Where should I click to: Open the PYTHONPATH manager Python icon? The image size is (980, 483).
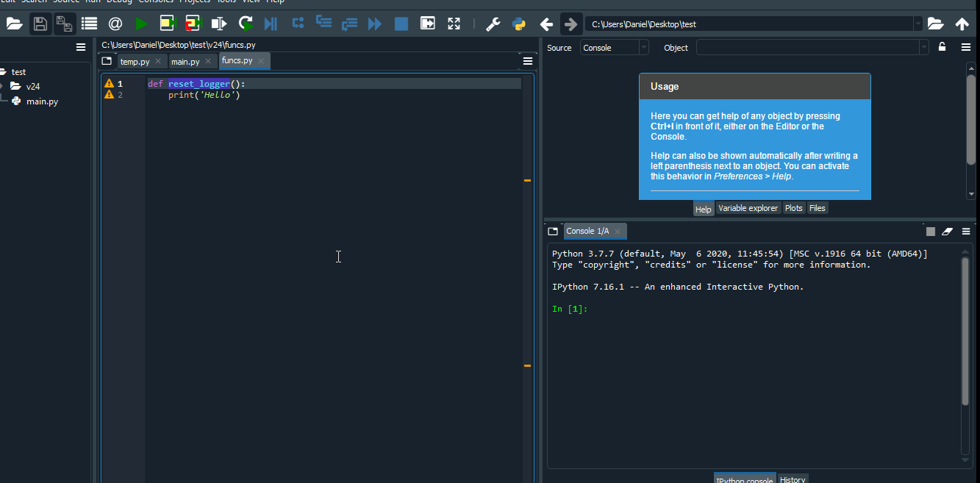[x=519, y=24]
